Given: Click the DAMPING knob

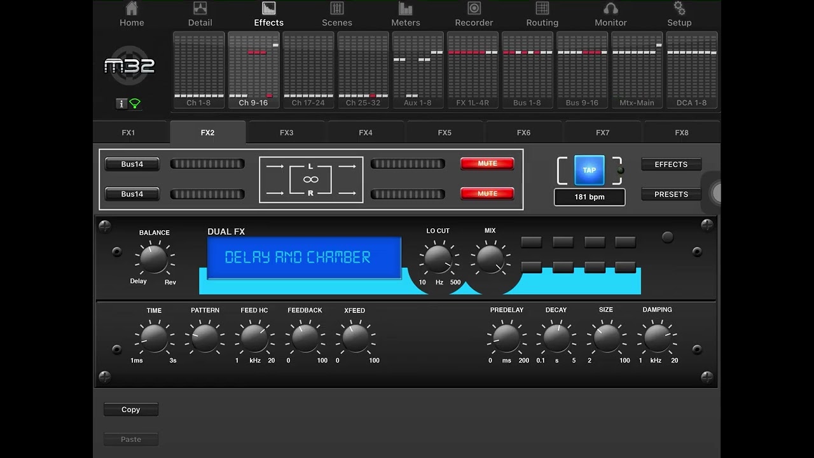Looking at the screenshot, I should [657, 338].
